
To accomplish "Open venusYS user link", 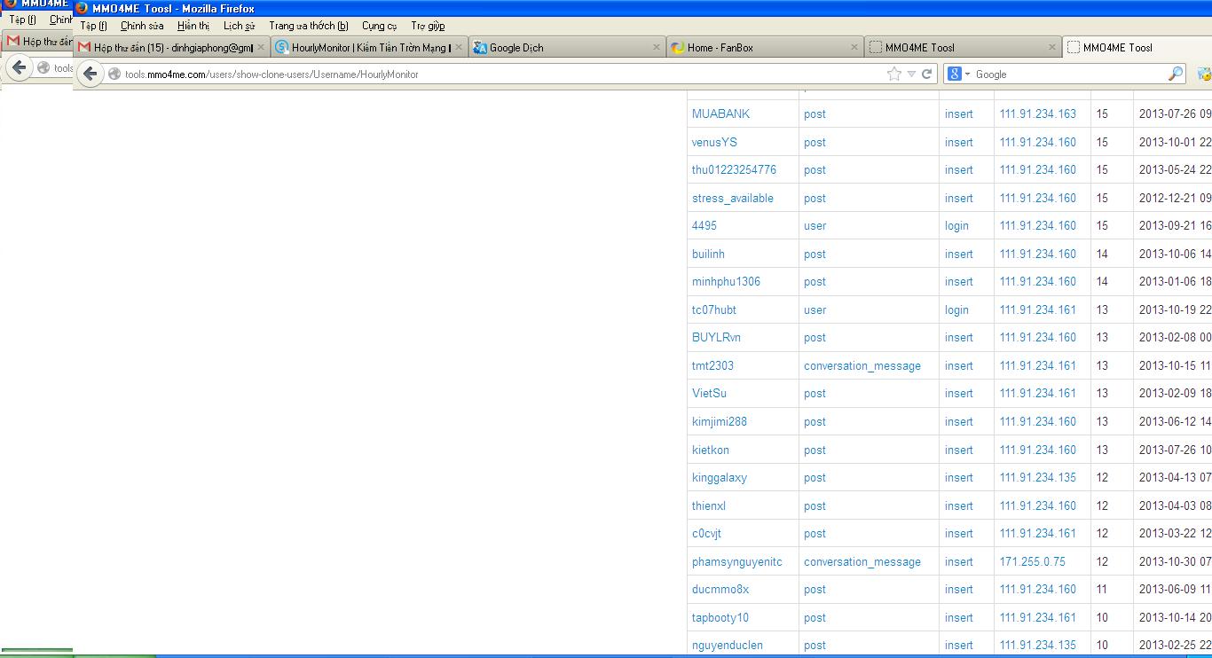I will [x=714, y=142].
